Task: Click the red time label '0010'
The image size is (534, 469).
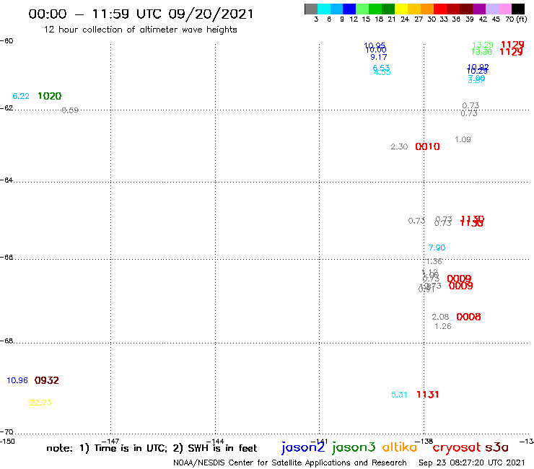Action: (427, 146)
